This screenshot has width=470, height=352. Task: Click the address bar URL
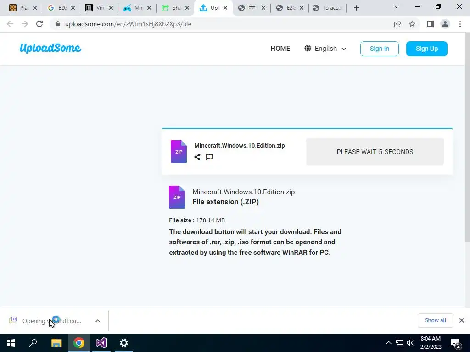pos(128,24)
